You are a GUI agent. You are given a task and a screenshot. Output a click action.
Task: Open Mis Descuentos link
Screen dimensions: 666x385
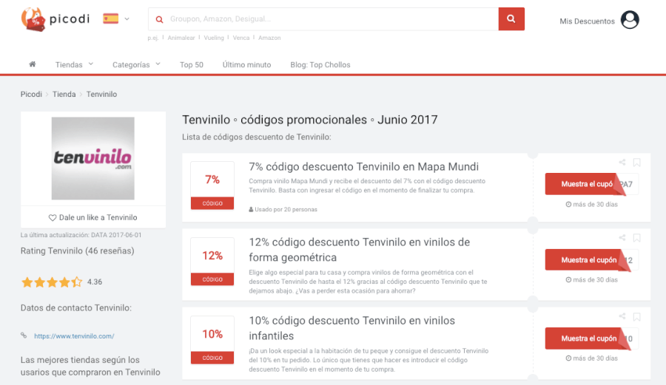(587, 21)
